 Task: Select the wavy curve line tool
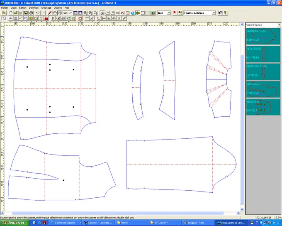(21, 18)
